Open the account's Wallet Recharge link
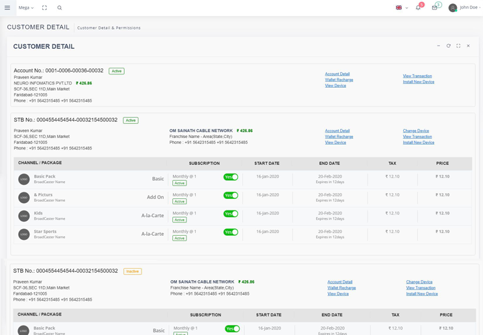The image size is (483, 335). tap(339, 80)
